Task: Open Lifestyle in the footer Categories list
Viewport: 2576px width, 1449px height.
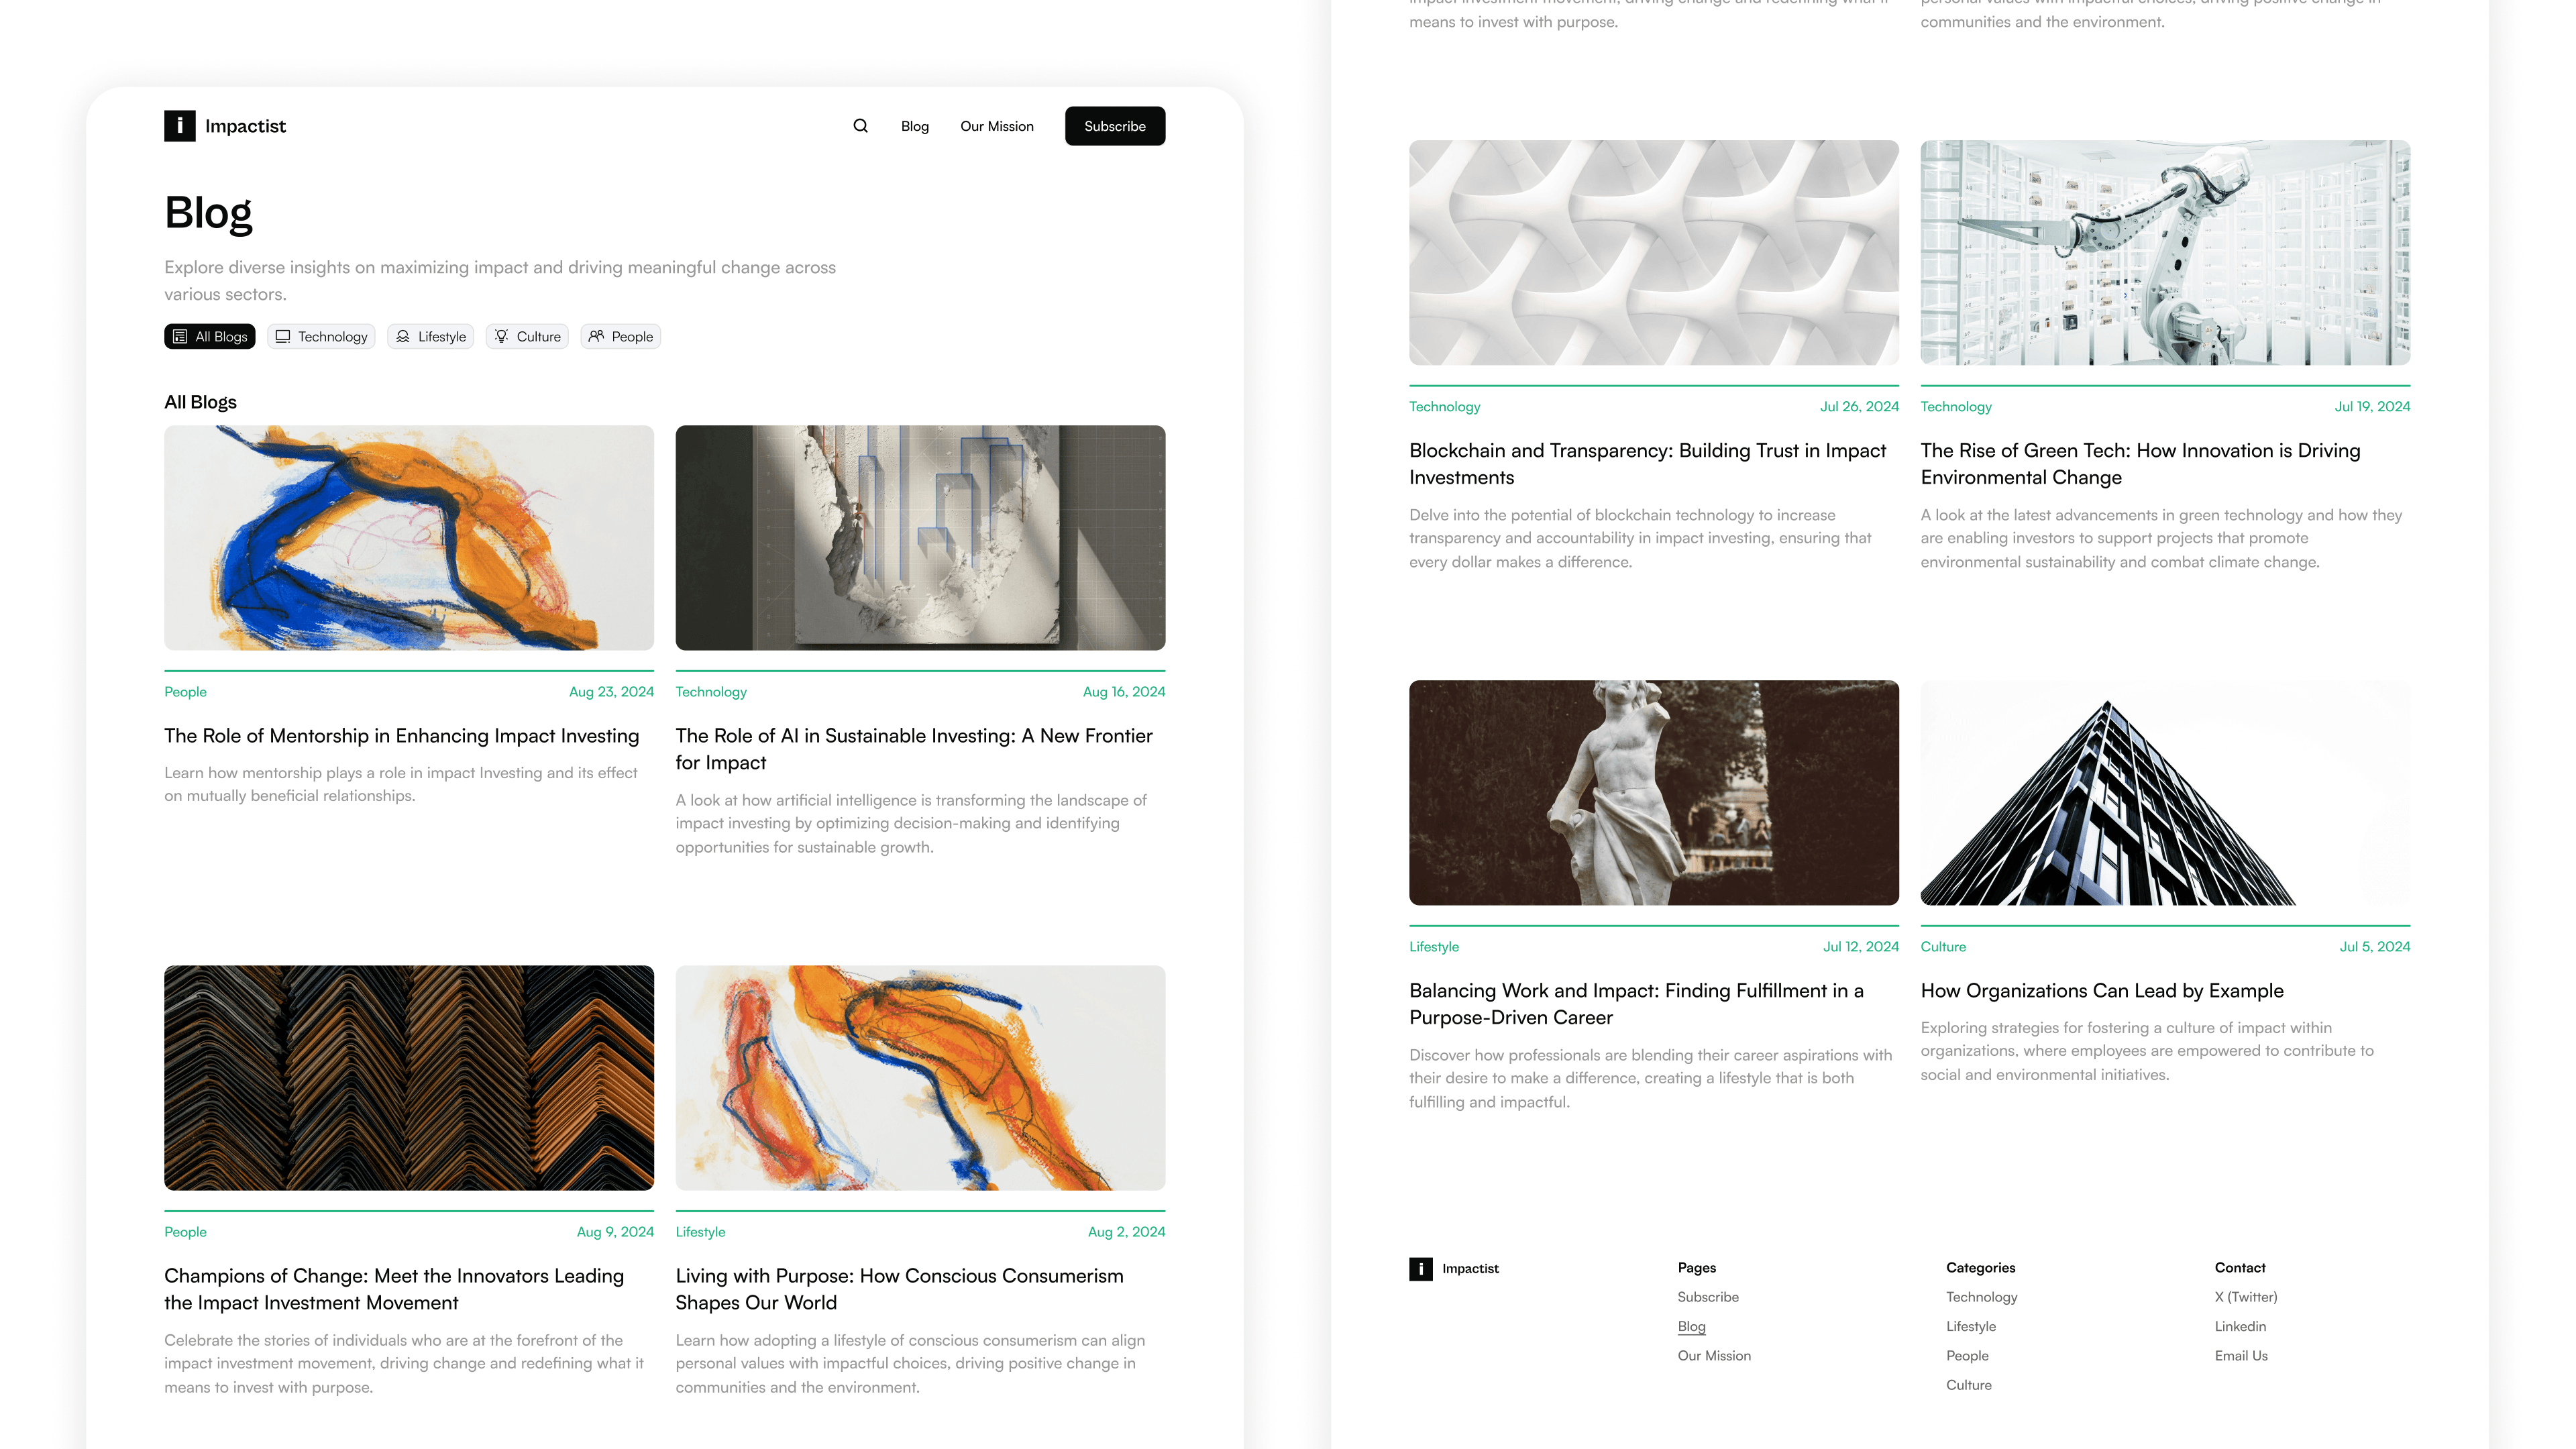Action: click(1971, 1327)
